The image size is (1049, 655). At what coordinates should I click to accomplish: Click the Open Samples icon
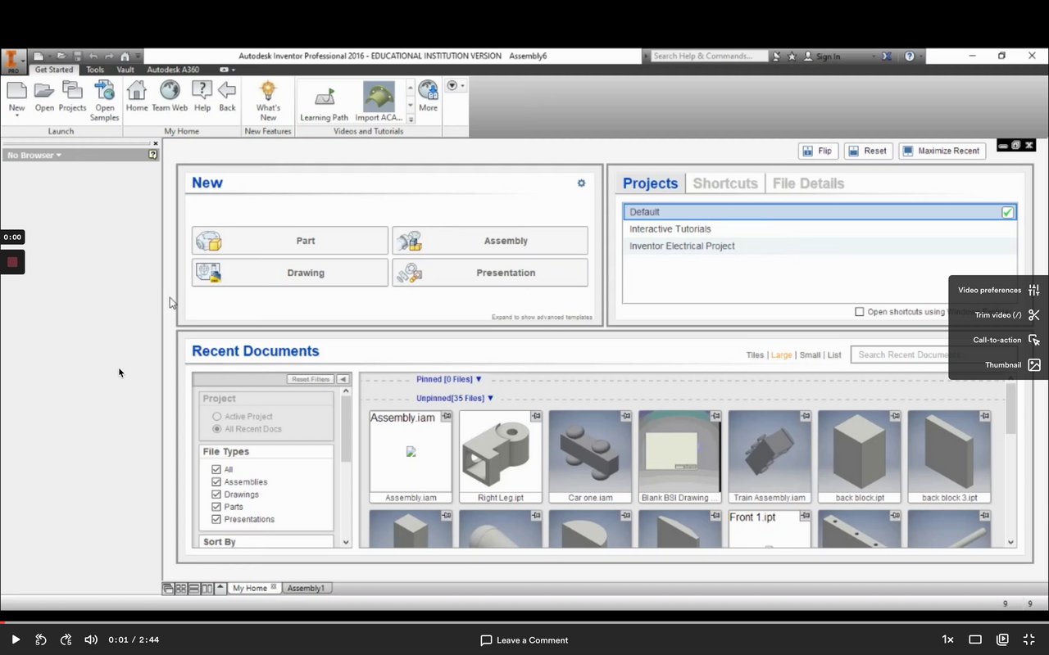click(x=105, y=91)
